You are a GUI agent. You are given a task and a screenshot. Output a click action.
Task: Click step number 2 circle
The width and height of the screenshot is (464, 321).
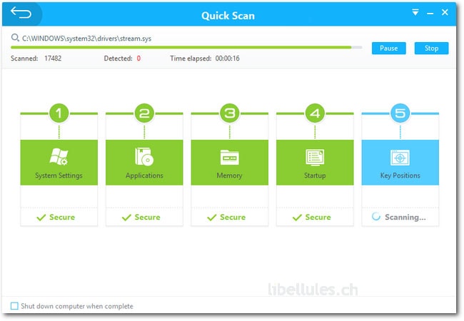click(x=144, y=113)
